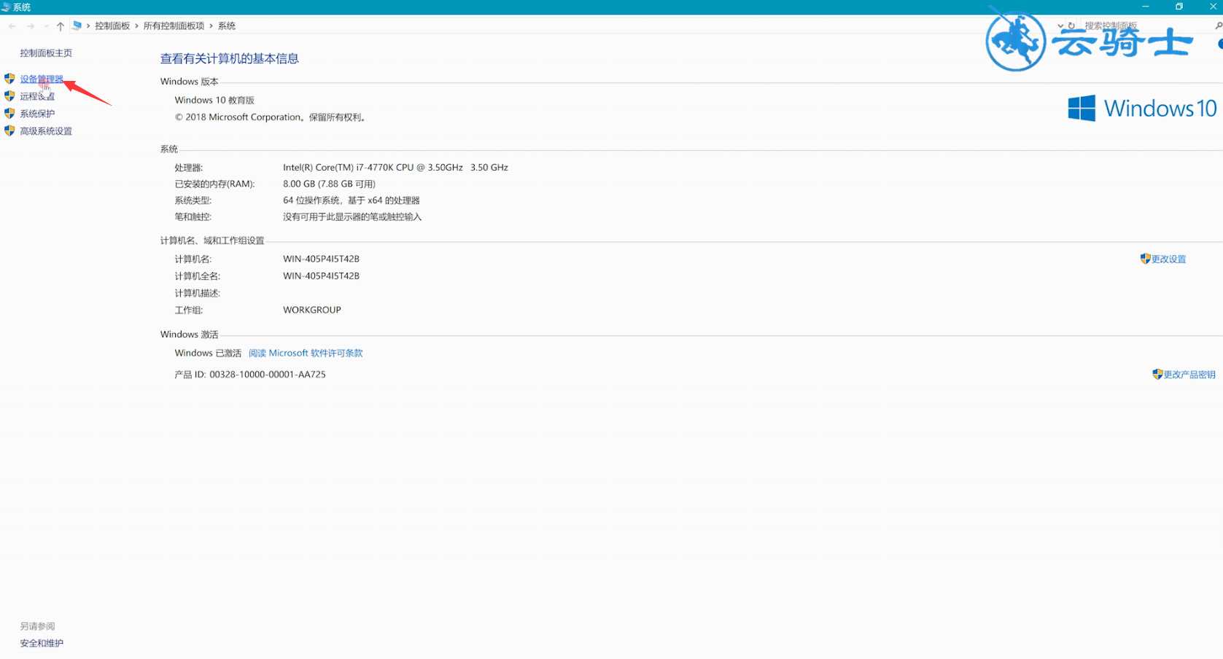The height and width of the screenshot is (659, 1223).
Task: Go to Control Panel Home (控制面板主页)
Action: [x=46, y=53]
